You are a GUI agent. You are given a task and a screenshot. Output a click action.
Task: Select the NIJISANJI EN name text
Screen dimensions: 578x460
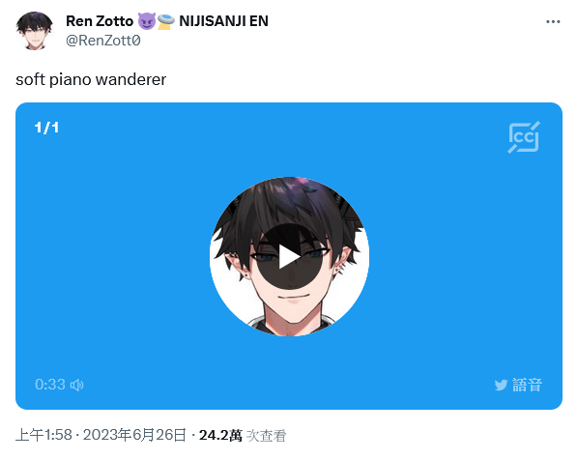[223, 21]
